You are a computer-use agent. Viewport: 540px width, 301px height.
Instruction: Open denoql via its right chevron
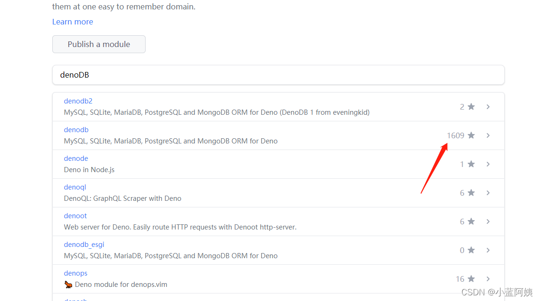[488, 193]
